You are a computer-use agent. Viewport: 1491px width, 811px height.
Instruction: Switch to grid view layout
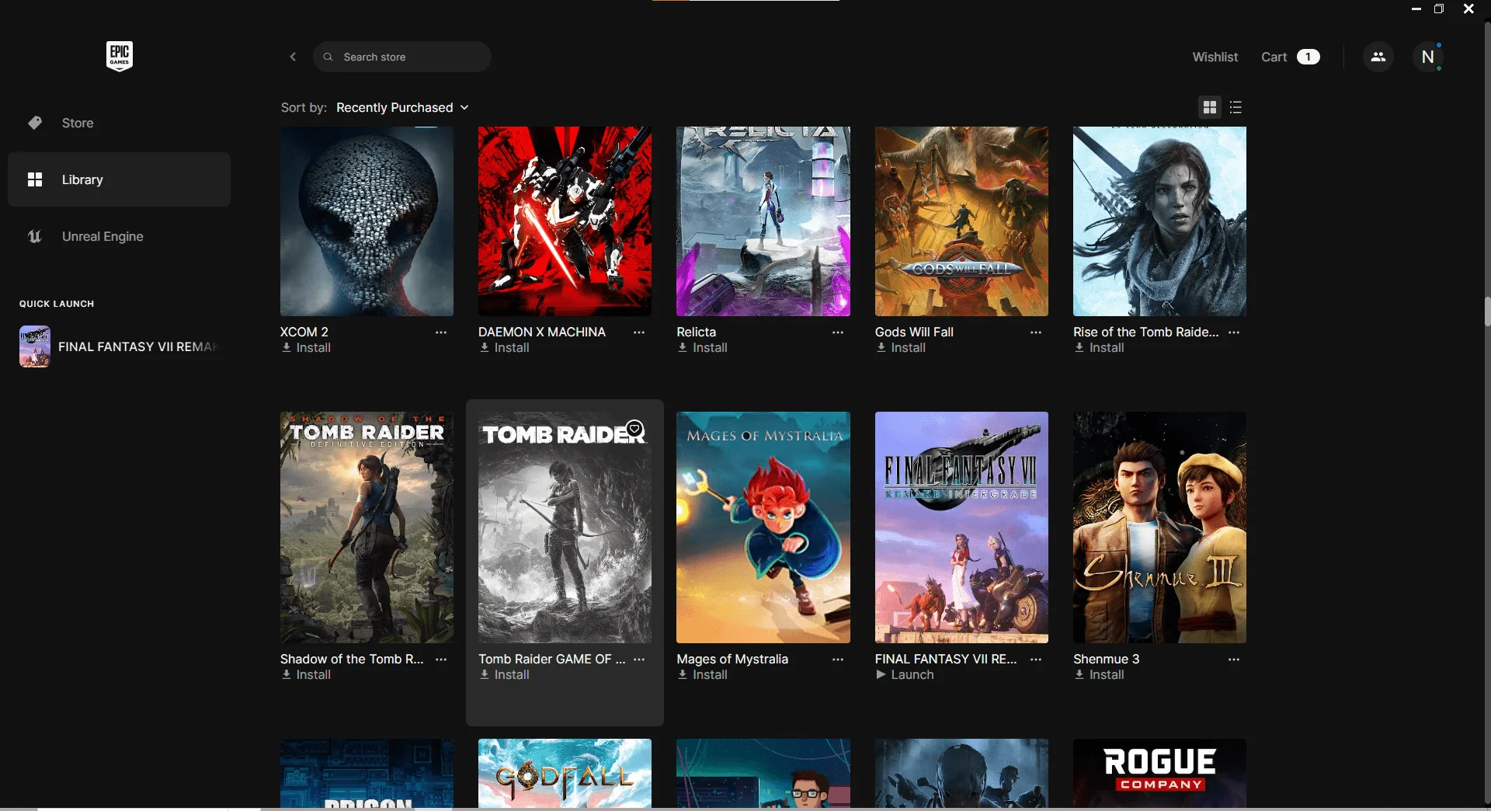point(1210,107)
